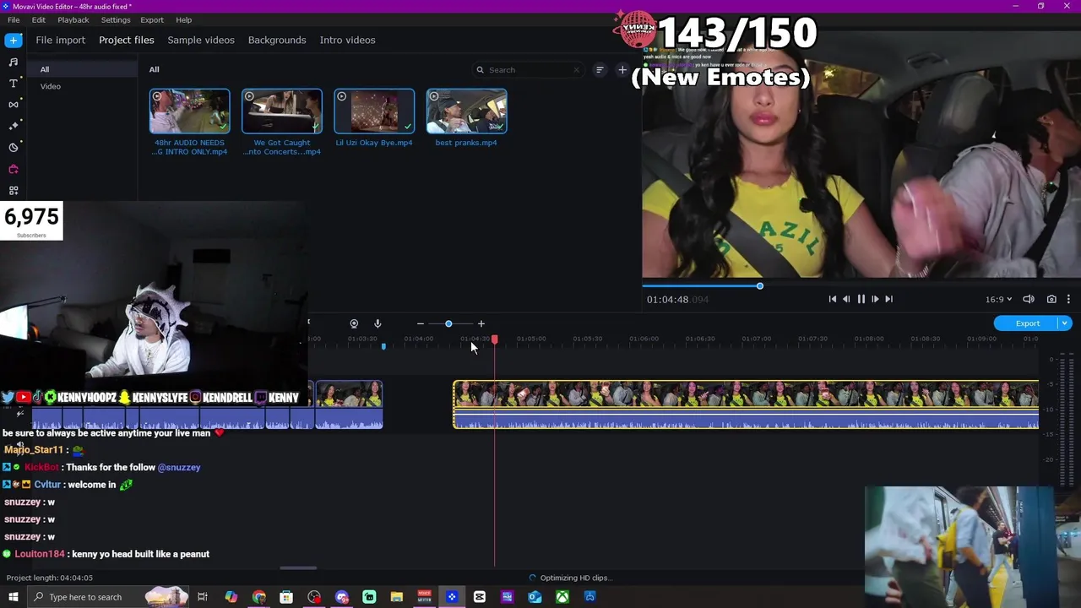Click the Project length 04:04:05 status text
The height and width of the screenshot is (608, 1081).
click(x=50, y=578)
